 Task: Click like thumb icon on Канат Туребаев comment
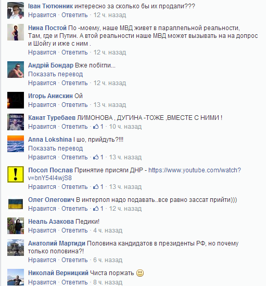pos(96,127)
